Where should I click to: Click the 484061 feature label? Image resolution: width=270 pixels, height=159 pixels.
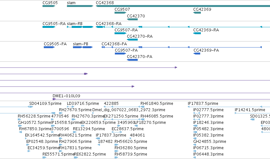(137, 135)
